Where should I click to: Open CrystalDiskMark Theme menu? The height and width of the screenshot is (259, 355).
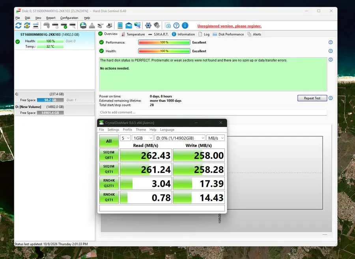point(141,129)
